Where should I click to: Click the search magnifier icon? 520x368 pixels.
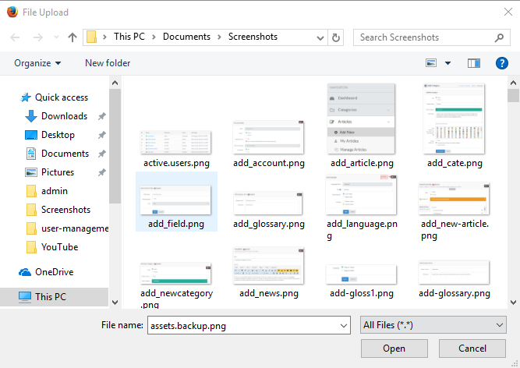(499, 37)
